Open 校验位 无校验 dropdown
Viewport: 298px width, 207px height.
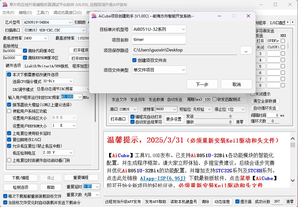[x=202, y=109]
